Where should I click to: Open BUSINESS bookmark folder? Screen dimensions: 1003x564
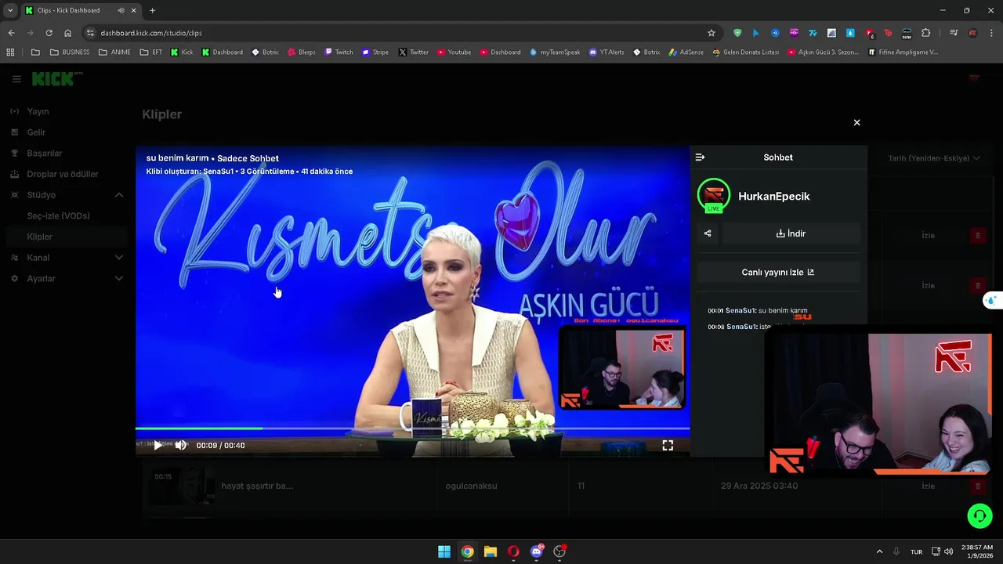point(70,52)
